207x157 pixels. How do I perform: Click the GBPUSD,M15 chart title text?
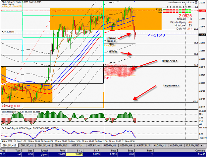click(x=8, y=2)
